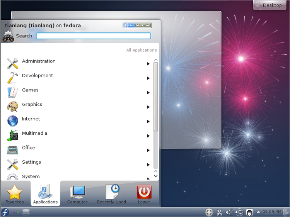The height and width of the screenshot is (217, 290).
Task: Show hidden system tray icons arrow
Action: tap(259, 212)
